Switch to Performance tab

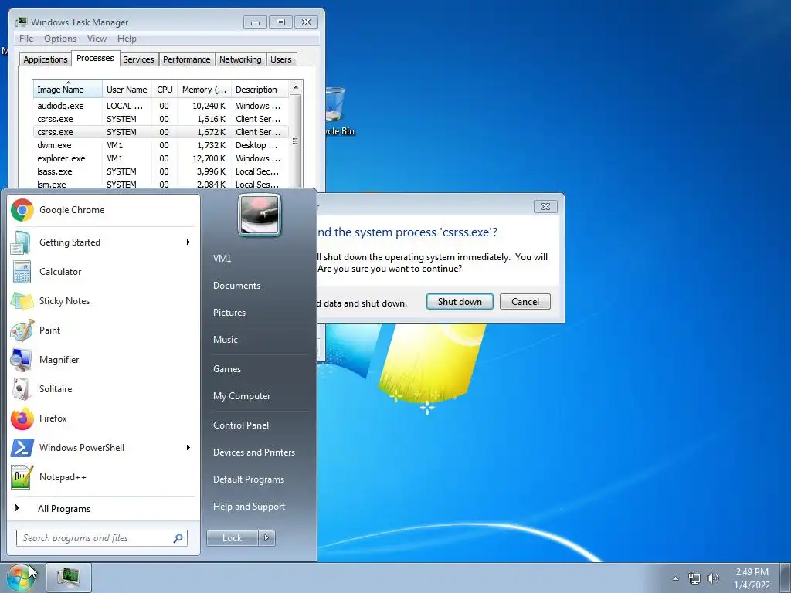(x=187, y=59)
